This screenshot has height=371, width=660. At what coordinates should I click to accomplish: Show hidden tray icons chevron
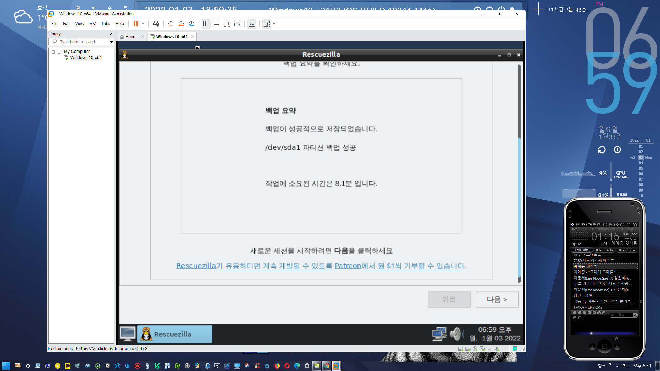(617, 366)
